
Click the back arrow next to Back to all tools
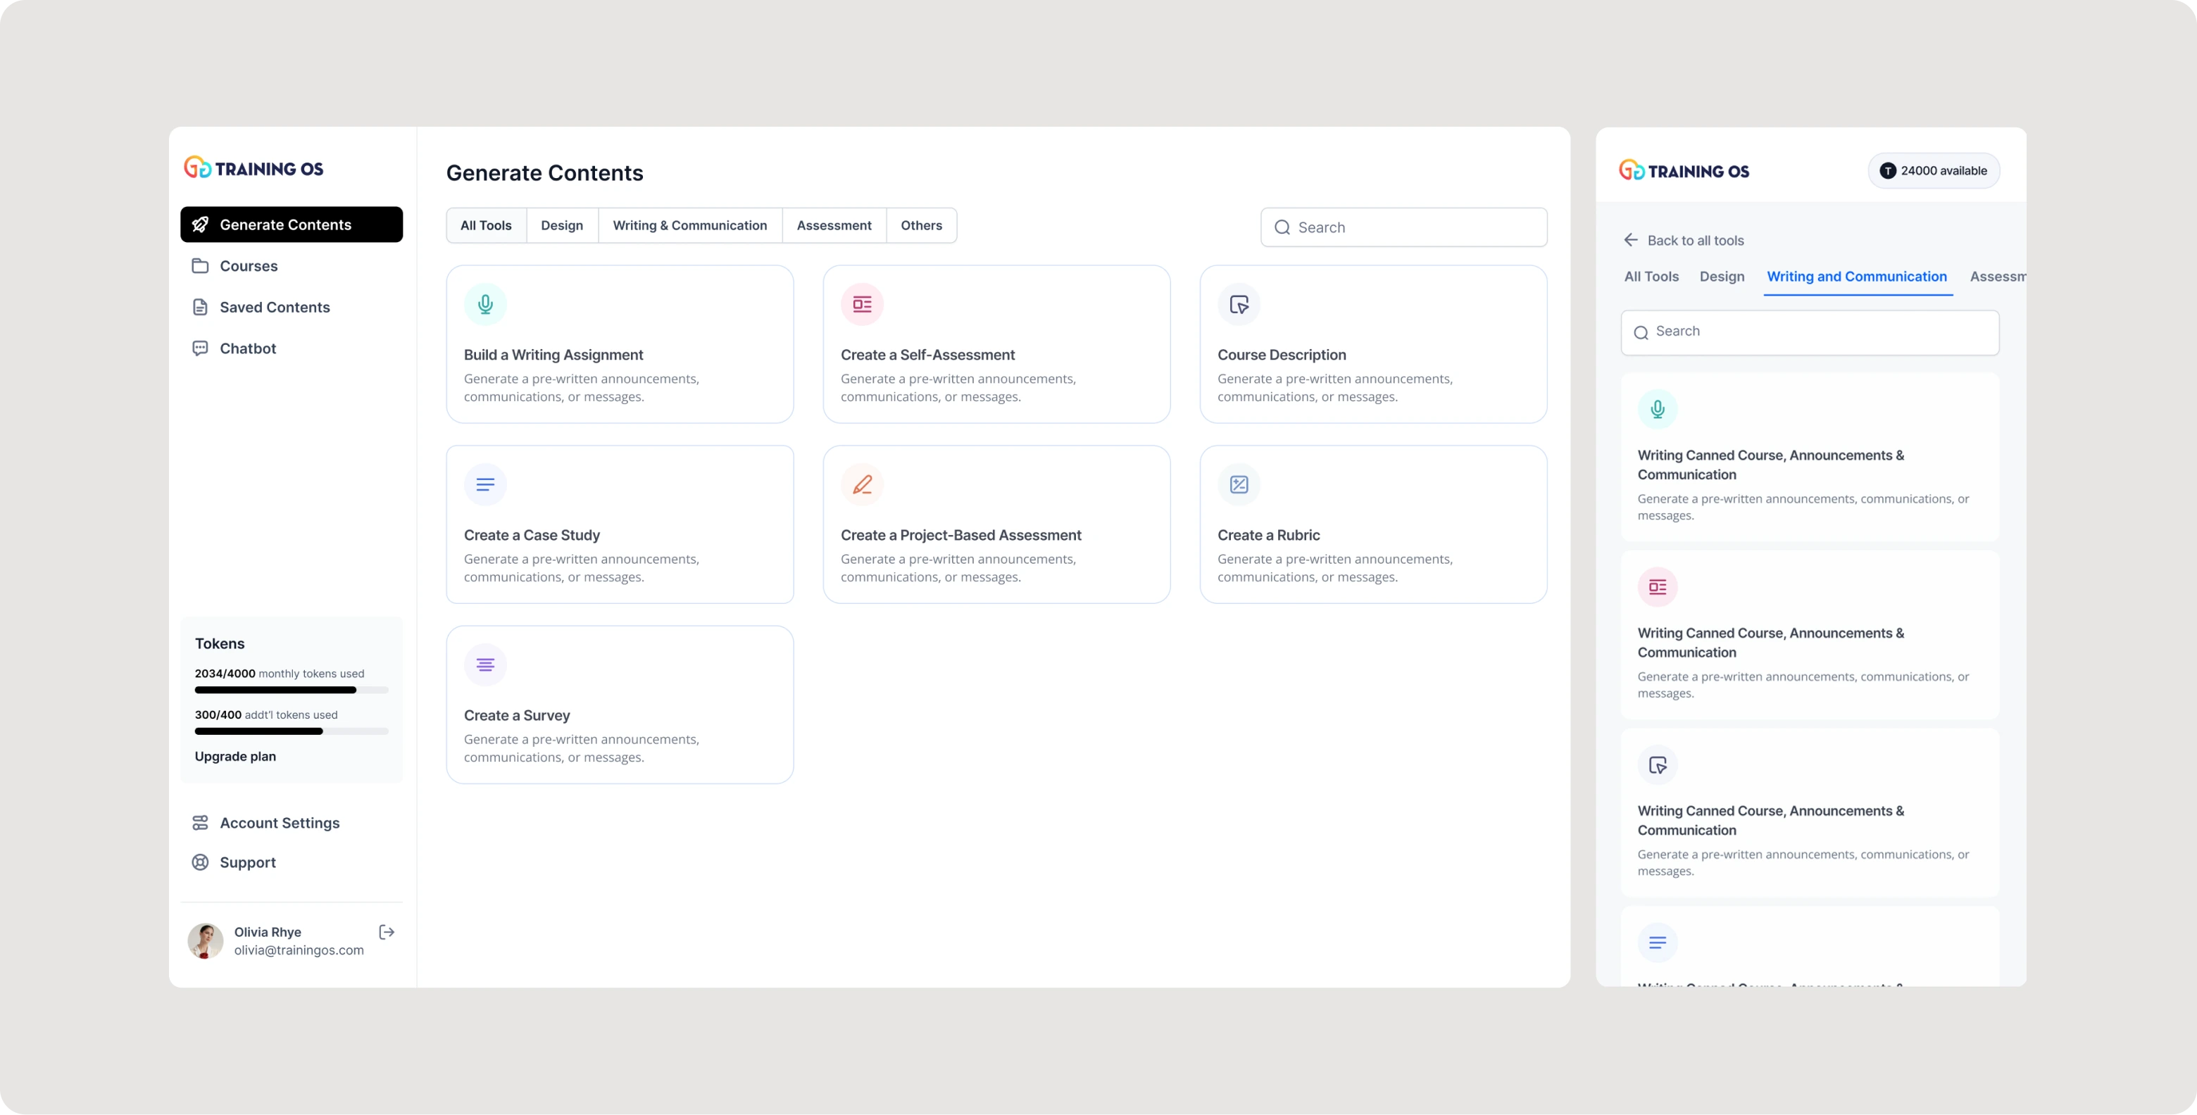coord(1630,241)
